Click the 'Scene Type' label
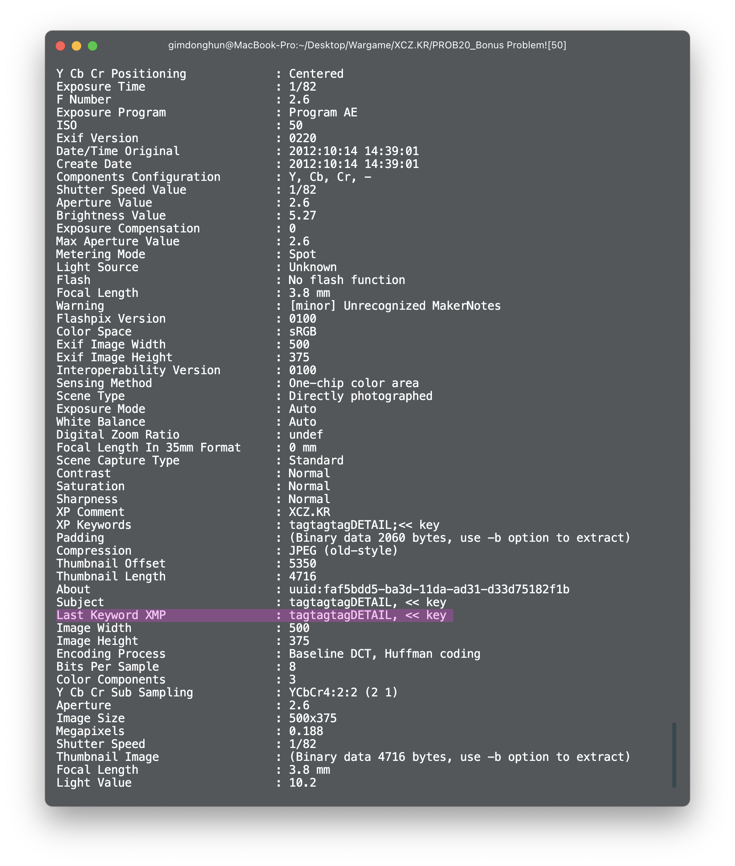 coord(91,396)
